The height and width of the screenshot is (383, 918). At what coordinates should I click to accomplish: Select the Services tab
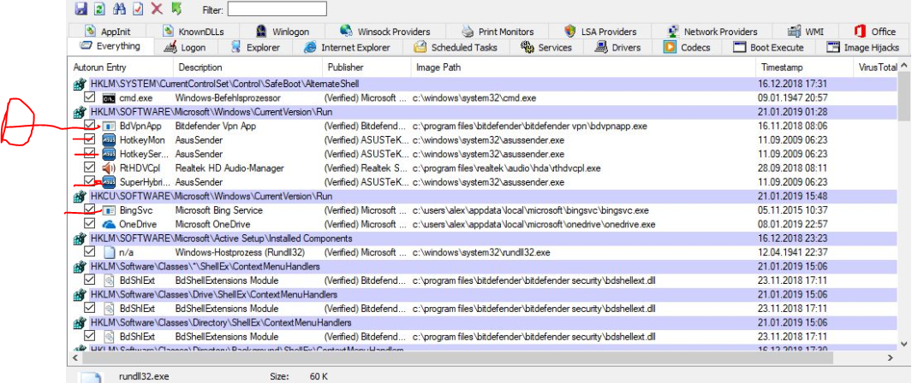tap(547, 47)
